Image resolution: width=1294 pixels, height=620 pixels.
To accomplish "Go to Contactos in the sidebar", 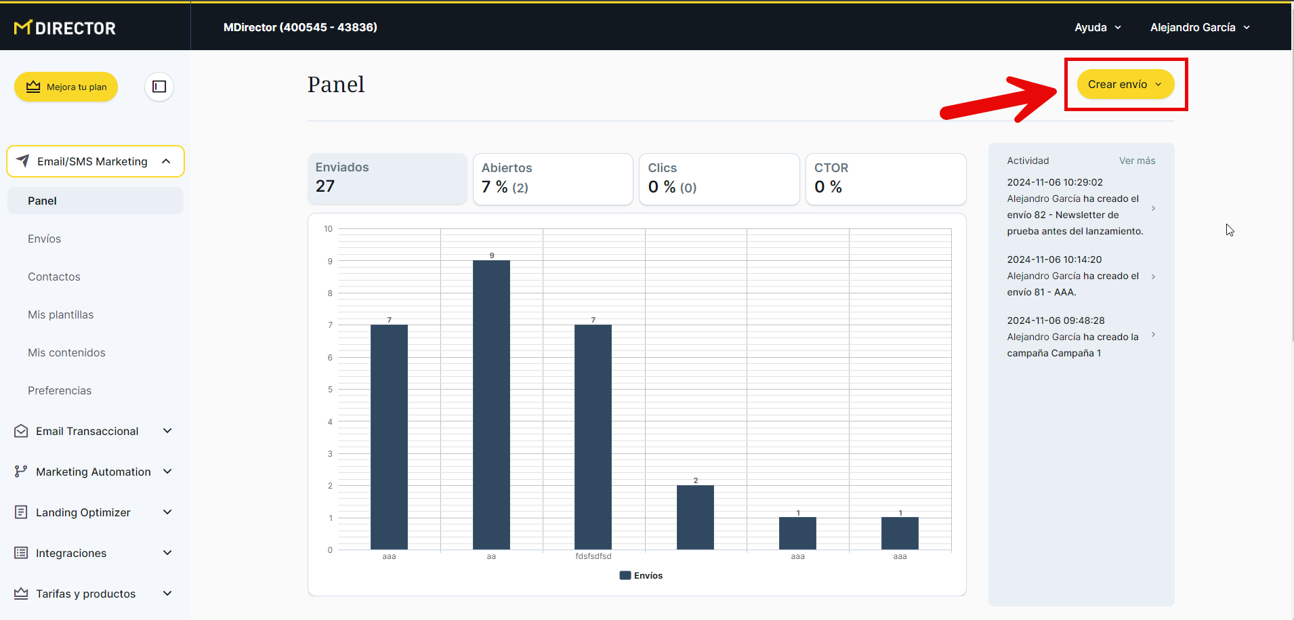I will (54, 276).
